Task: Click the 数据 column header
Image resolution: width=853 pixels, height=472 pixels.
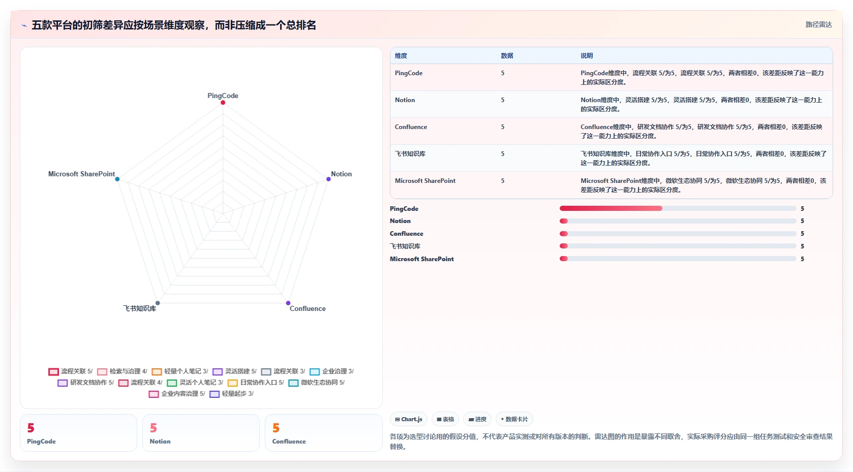Action: [x=507, y=56]
